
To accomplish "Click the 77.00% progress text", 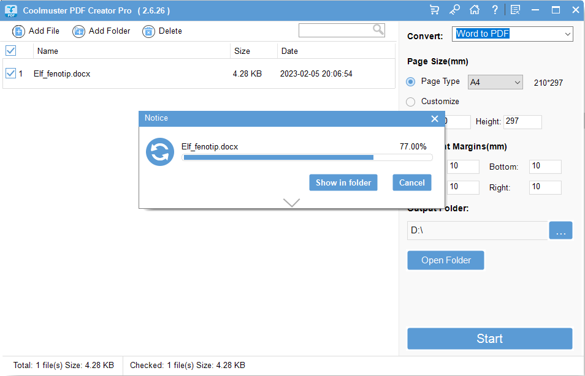I will click(413, 147).
